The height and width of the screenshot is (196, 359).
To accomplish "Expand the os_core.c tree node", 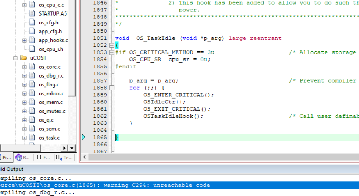I will (x=24, y=67).
